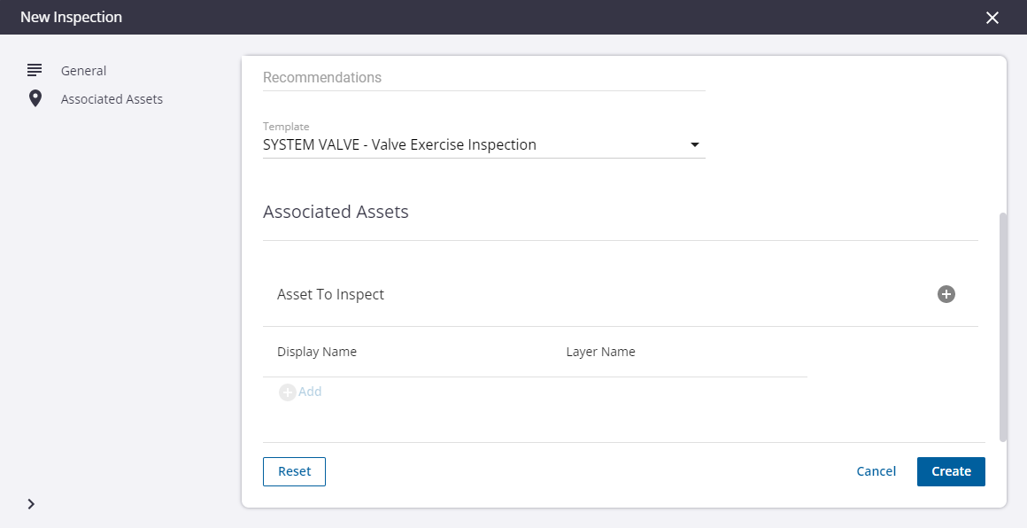Expand the sidebar with the bottom chevron
1027x528 pixels.
pos(32,504)
